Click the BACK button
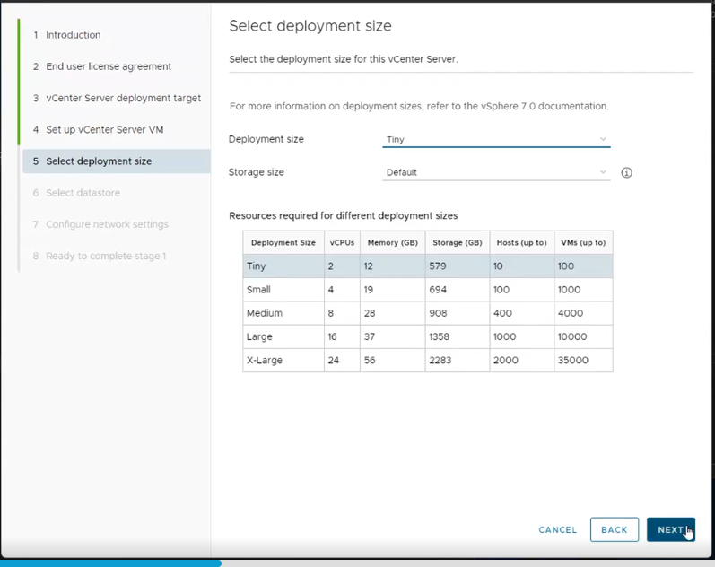Screen dimensions: 715x567 615,529
